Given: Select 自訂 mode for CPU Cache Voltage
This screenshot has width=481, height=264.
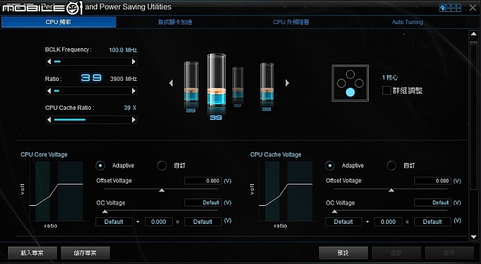Looking at the screenshot, I should coord(391,166).
